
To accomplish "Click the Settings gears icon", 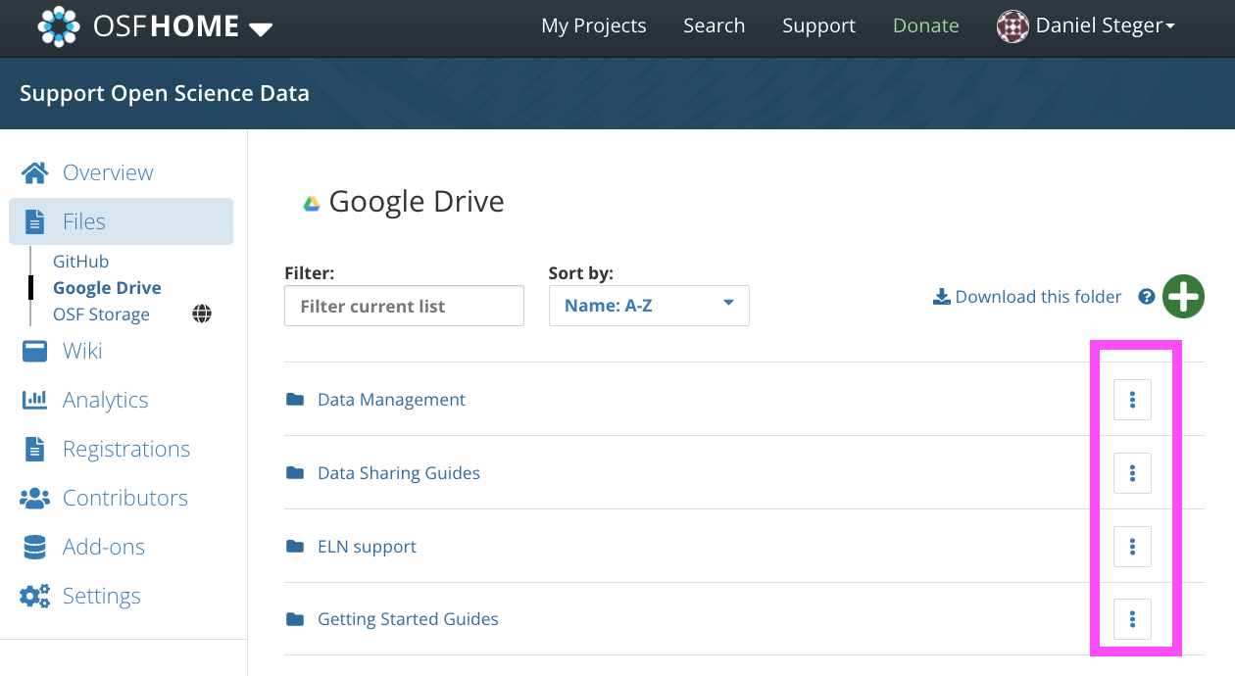I will [34, 596].
